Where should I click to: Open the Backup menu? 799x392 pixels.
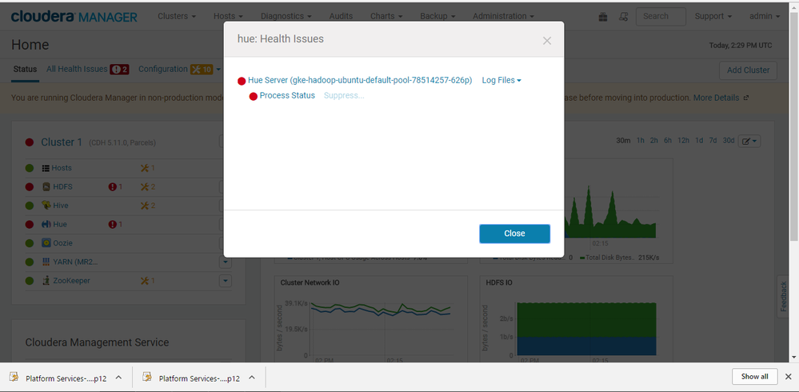(437, 16)
